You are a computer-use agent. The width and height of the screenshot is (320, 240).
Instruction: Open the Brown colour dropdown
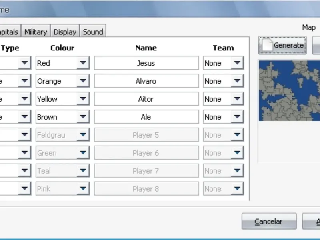tap(63, 117)
